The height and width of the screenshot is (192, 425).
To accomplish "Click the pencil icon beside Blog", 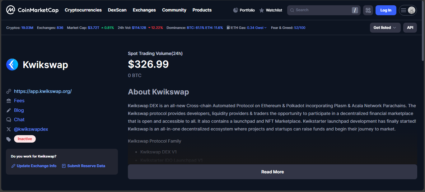I will tap(9, 110).
